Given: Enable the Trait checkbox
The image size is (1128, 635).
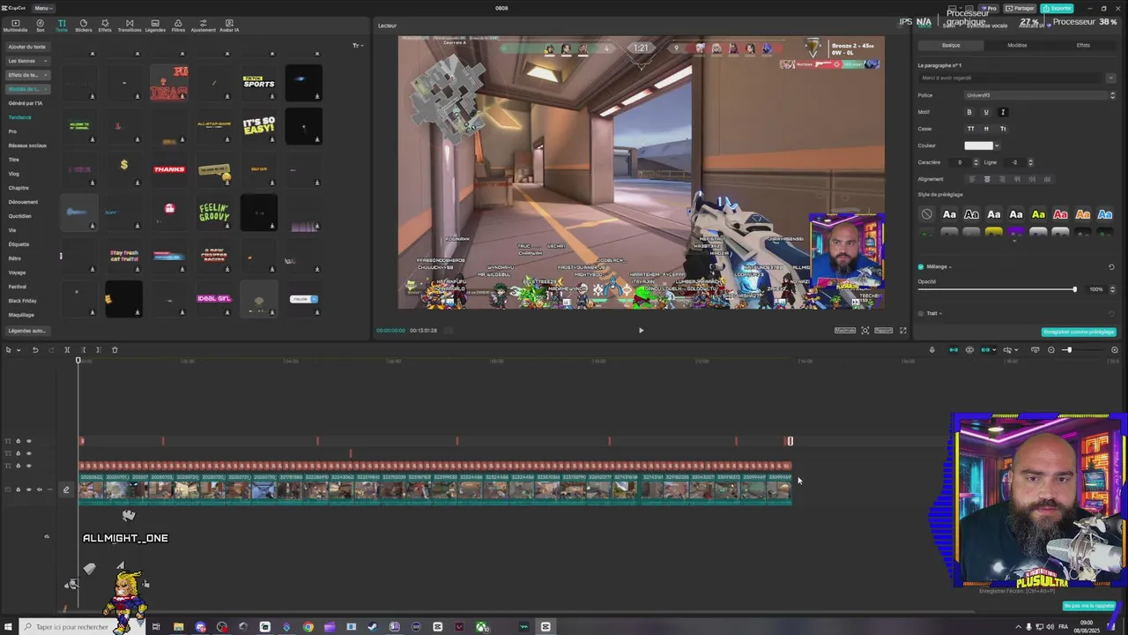Looking at the screenshot, I should [921, 313].
